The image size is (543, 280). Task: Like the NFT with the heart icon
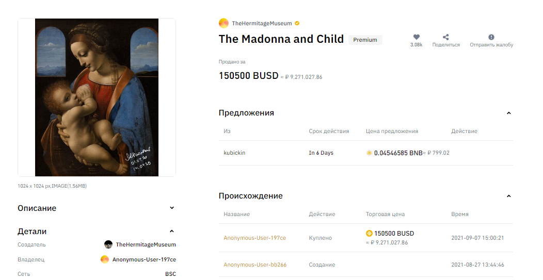coord(416,37)
